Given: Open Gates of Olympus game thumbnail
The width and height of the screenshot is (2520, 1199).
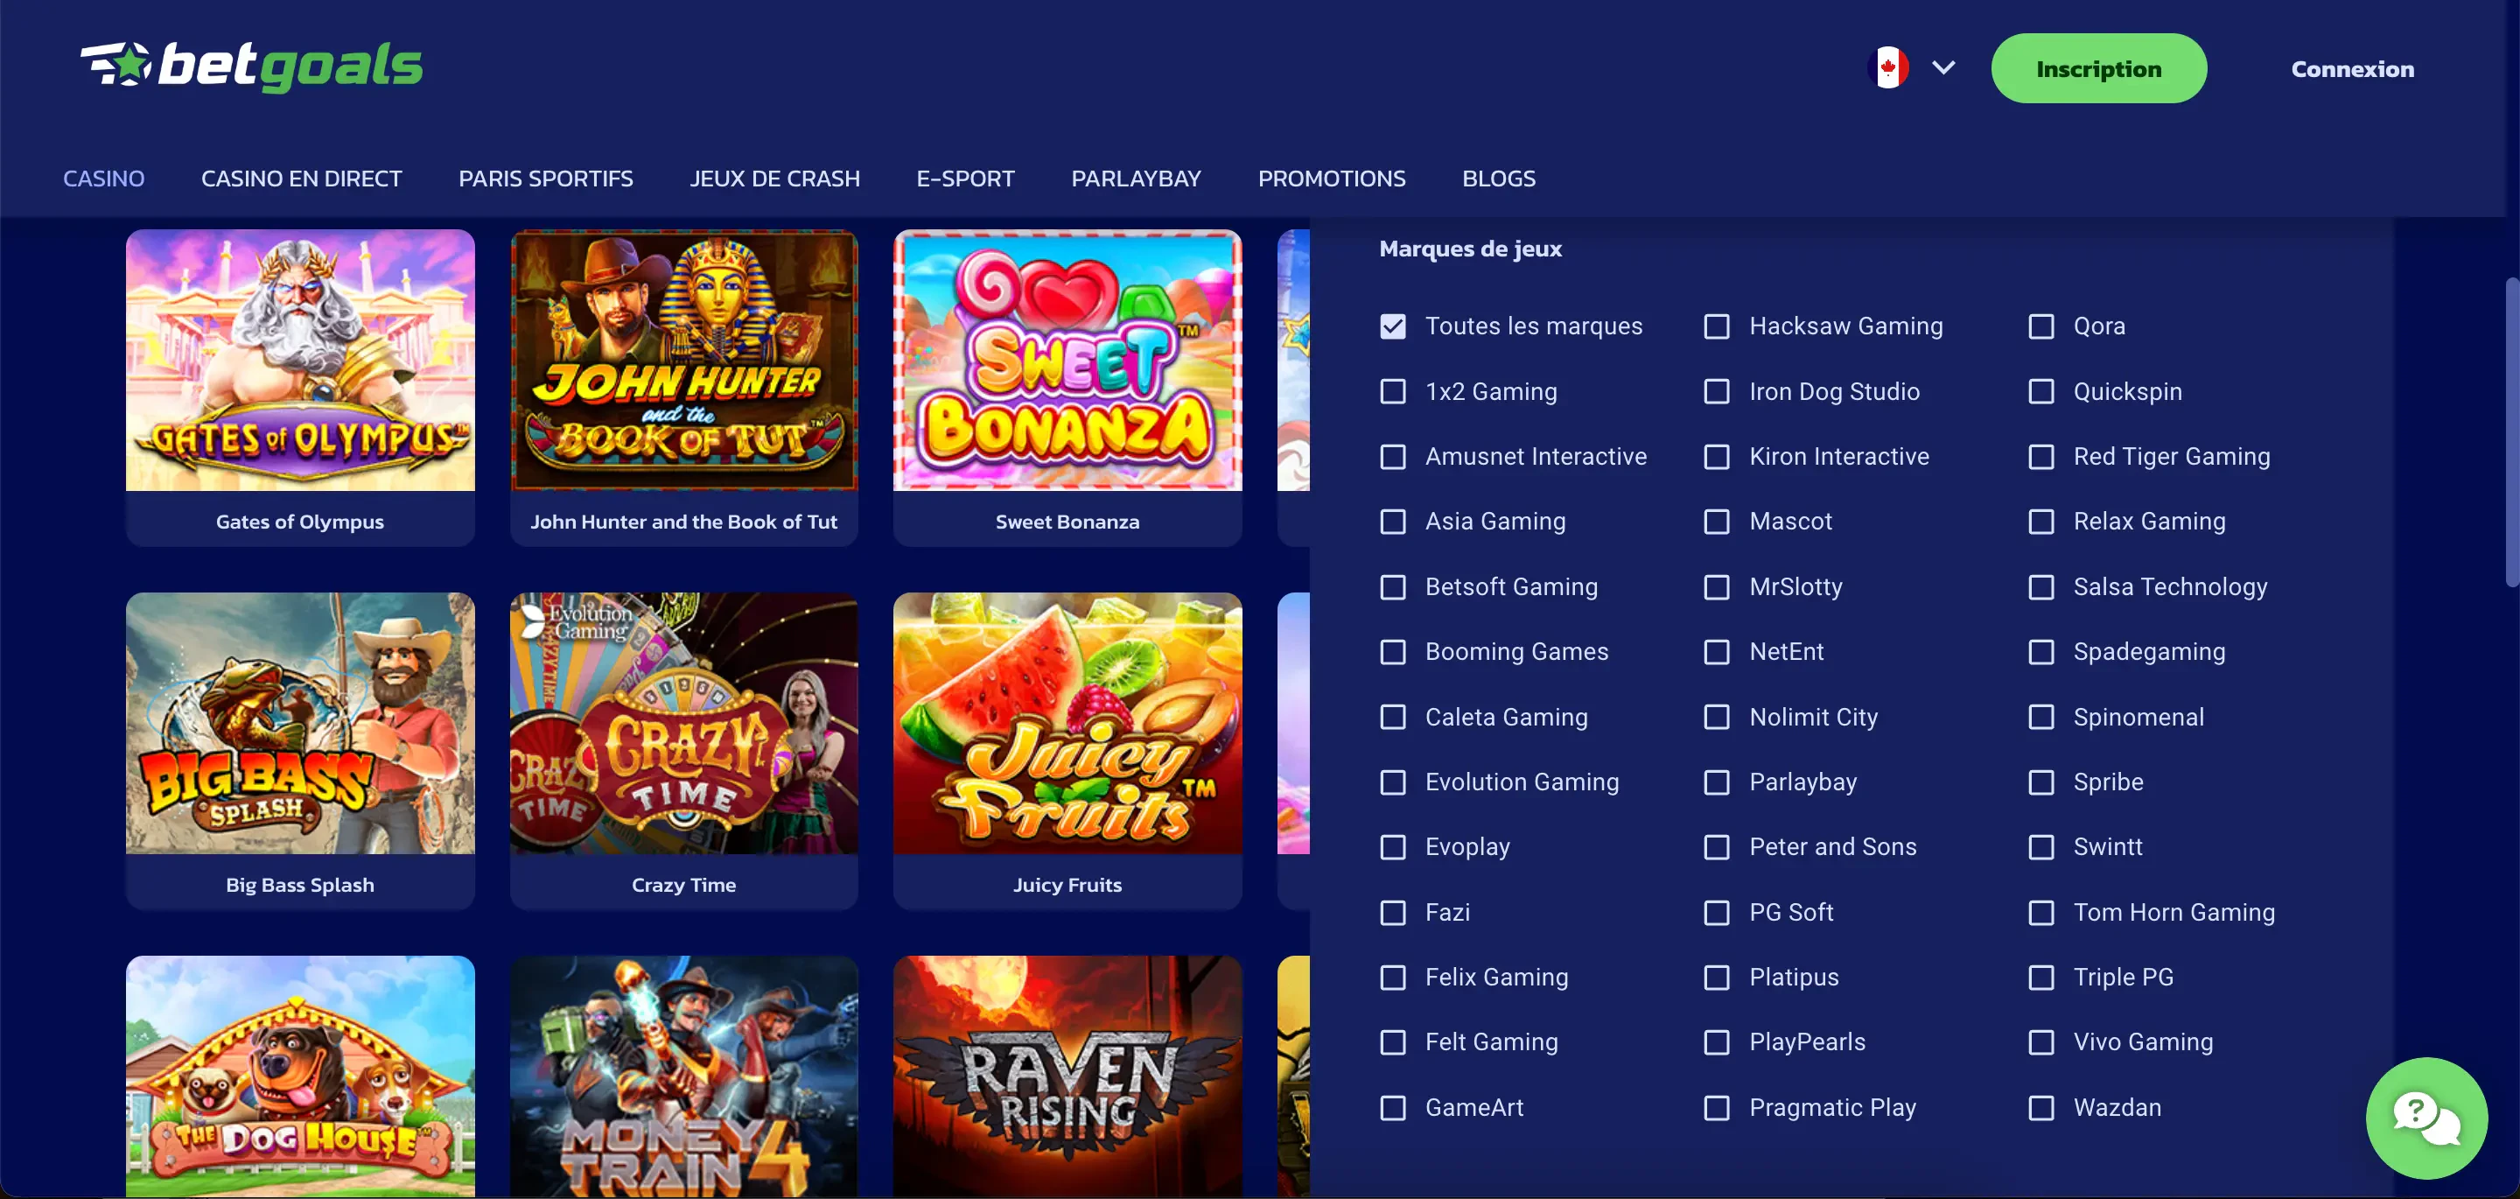Looking at the screenshot, I should [x=300, y=361].
